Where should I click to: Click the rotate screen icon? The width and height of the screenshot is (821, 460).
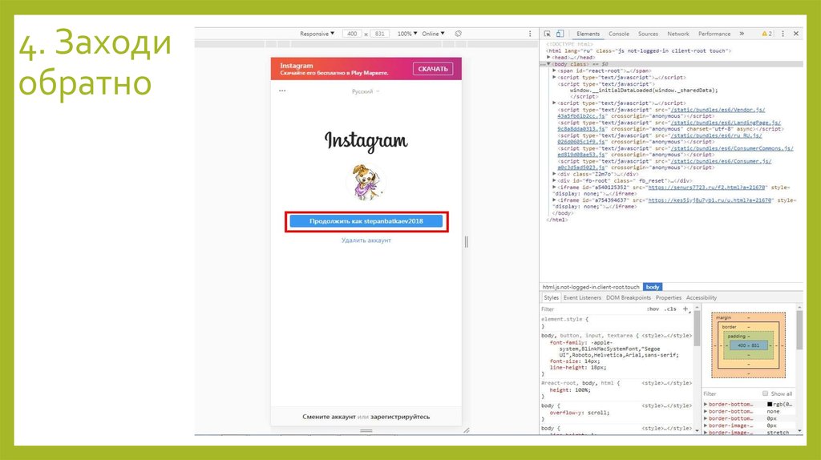coord(458,34)
